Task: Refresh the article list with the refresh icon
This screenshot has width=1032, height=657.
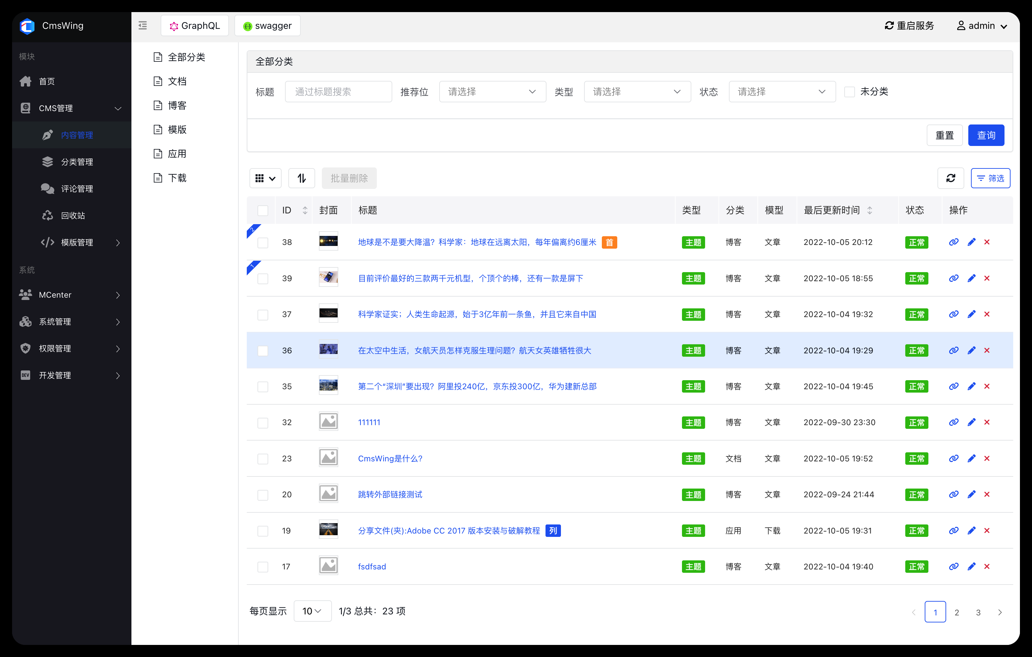Action: click(x=951, y=178)
